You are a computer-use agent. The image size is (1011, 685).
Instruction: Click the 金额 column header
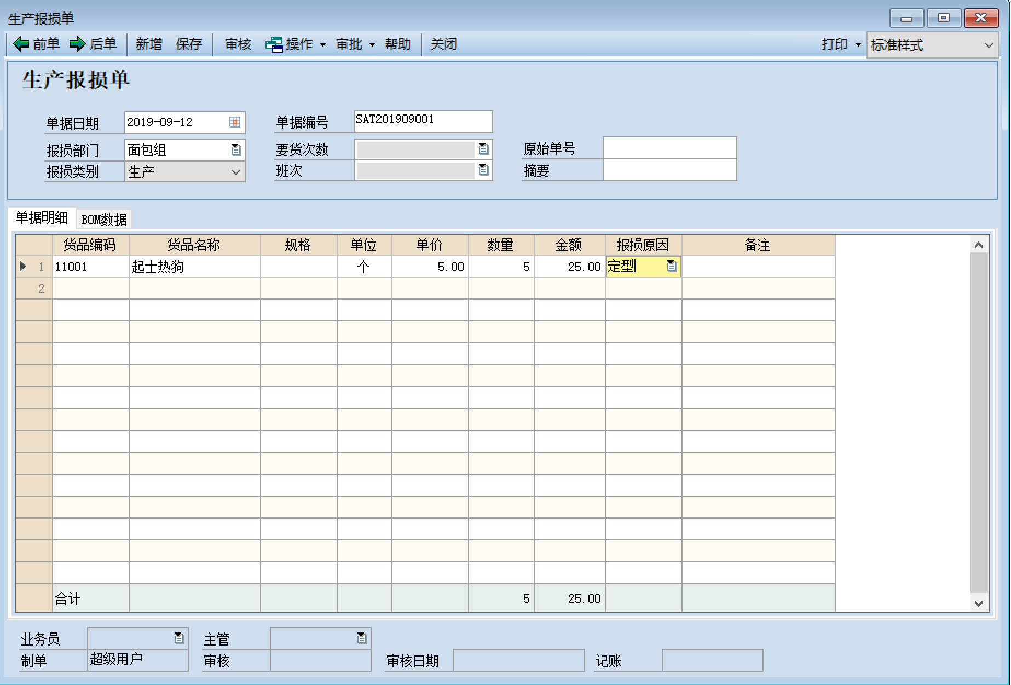tap(569, 245)
